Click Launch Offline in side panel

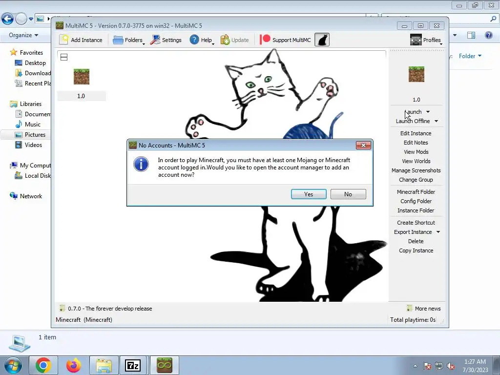(x=413, y=121)
